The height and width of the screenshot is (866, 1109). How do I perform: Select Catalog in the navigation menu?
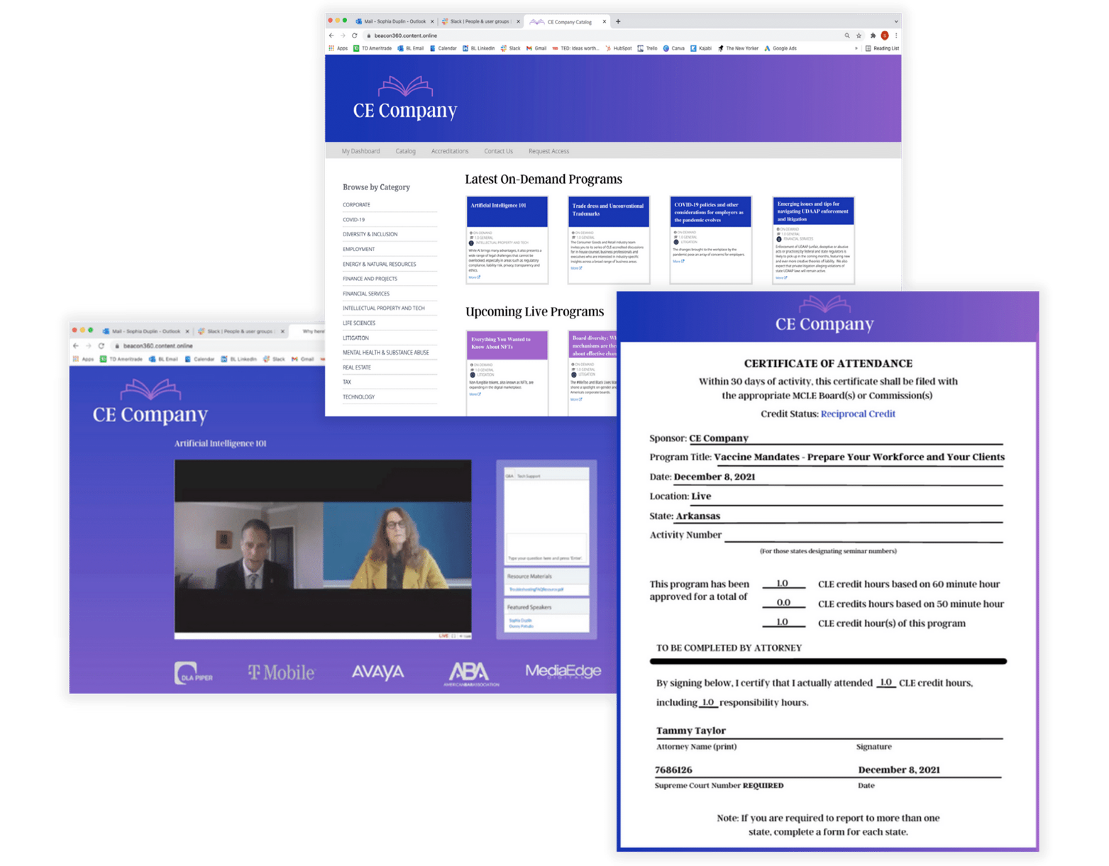[x=405, y=151]
